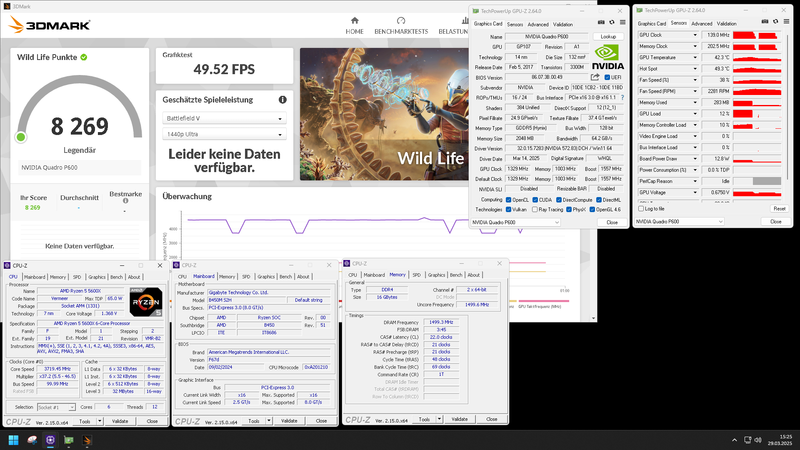The height and width of the screenshot is (450, 800).
Task: Open the taskbar app left of CPU-Z
Action: [x=32, y=440]
